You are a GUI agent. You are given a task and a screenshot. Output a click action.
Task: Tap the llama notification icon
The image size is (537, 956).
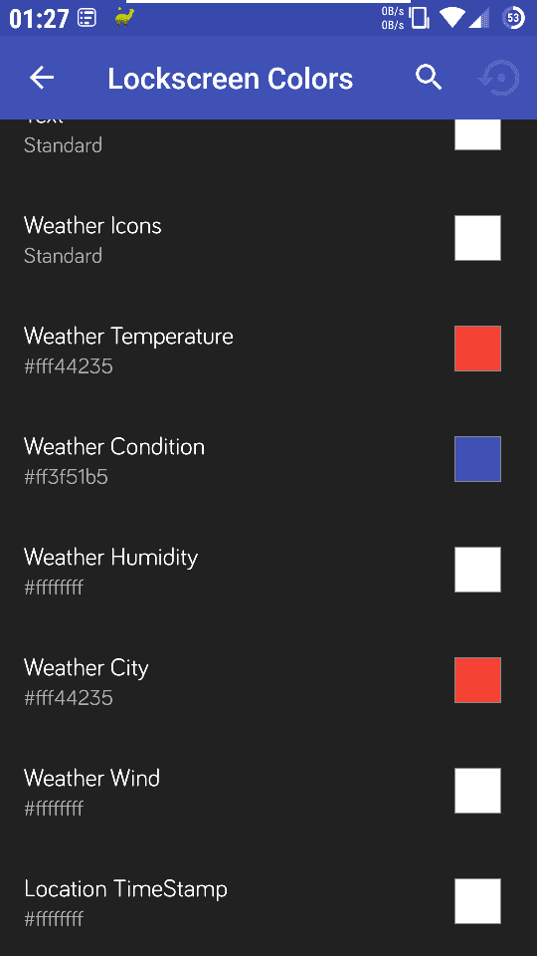pyautogui.click(x=124, y=18)
